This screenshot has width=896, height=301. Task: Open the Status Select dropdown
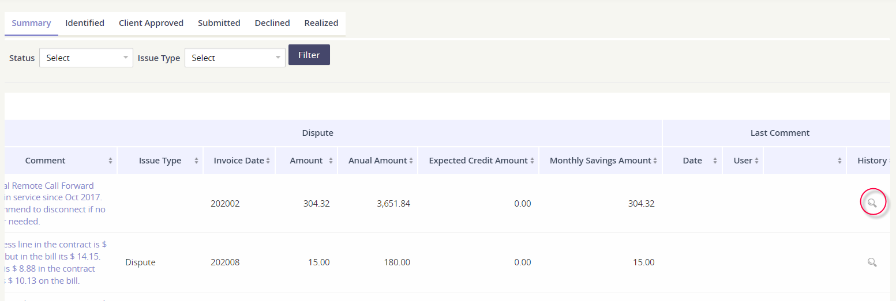[86, 58]
